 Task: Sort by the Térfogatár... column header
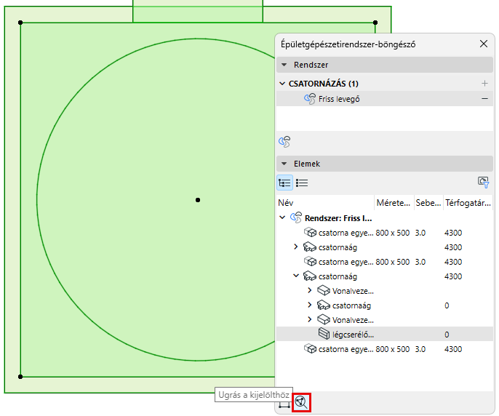point(468,203)
